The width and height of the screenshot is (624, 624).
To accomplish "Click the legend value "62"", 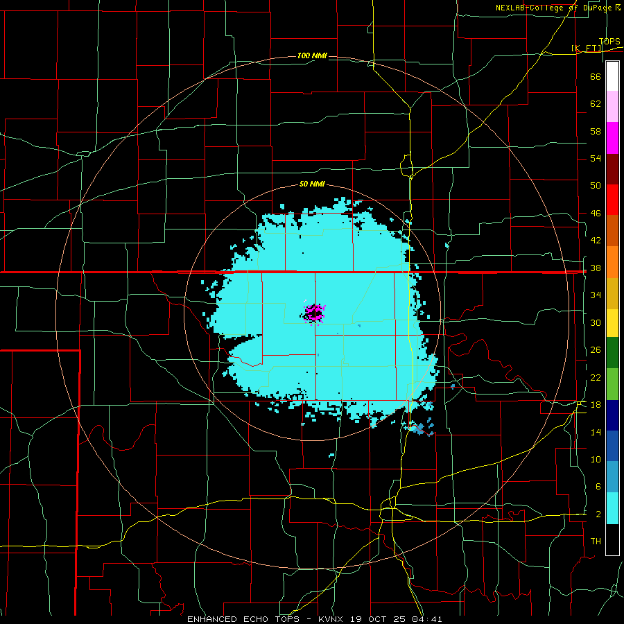I will 596,104.
